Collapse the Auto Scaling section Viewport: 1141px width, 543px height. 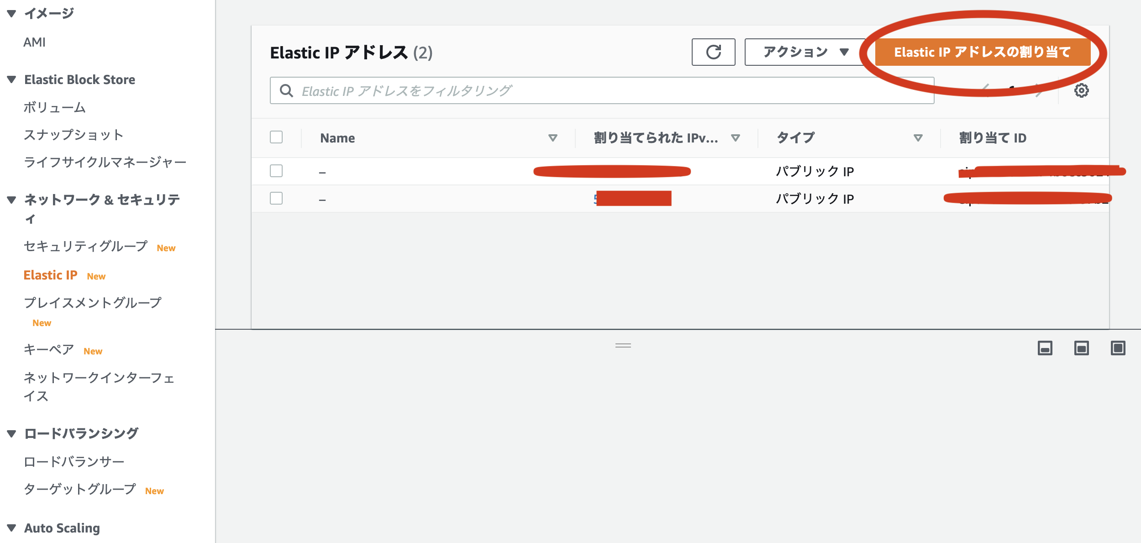[x=12, y=528]
